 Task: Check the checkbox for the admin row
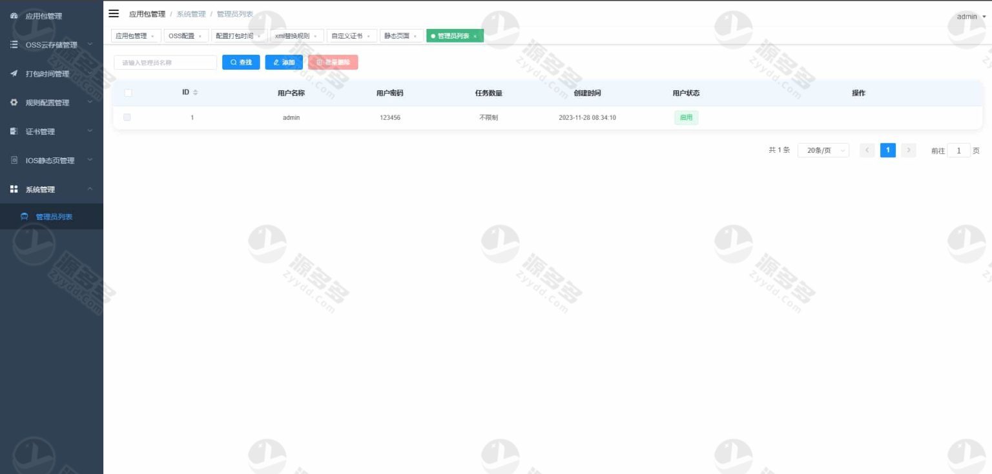coord(127,117)
